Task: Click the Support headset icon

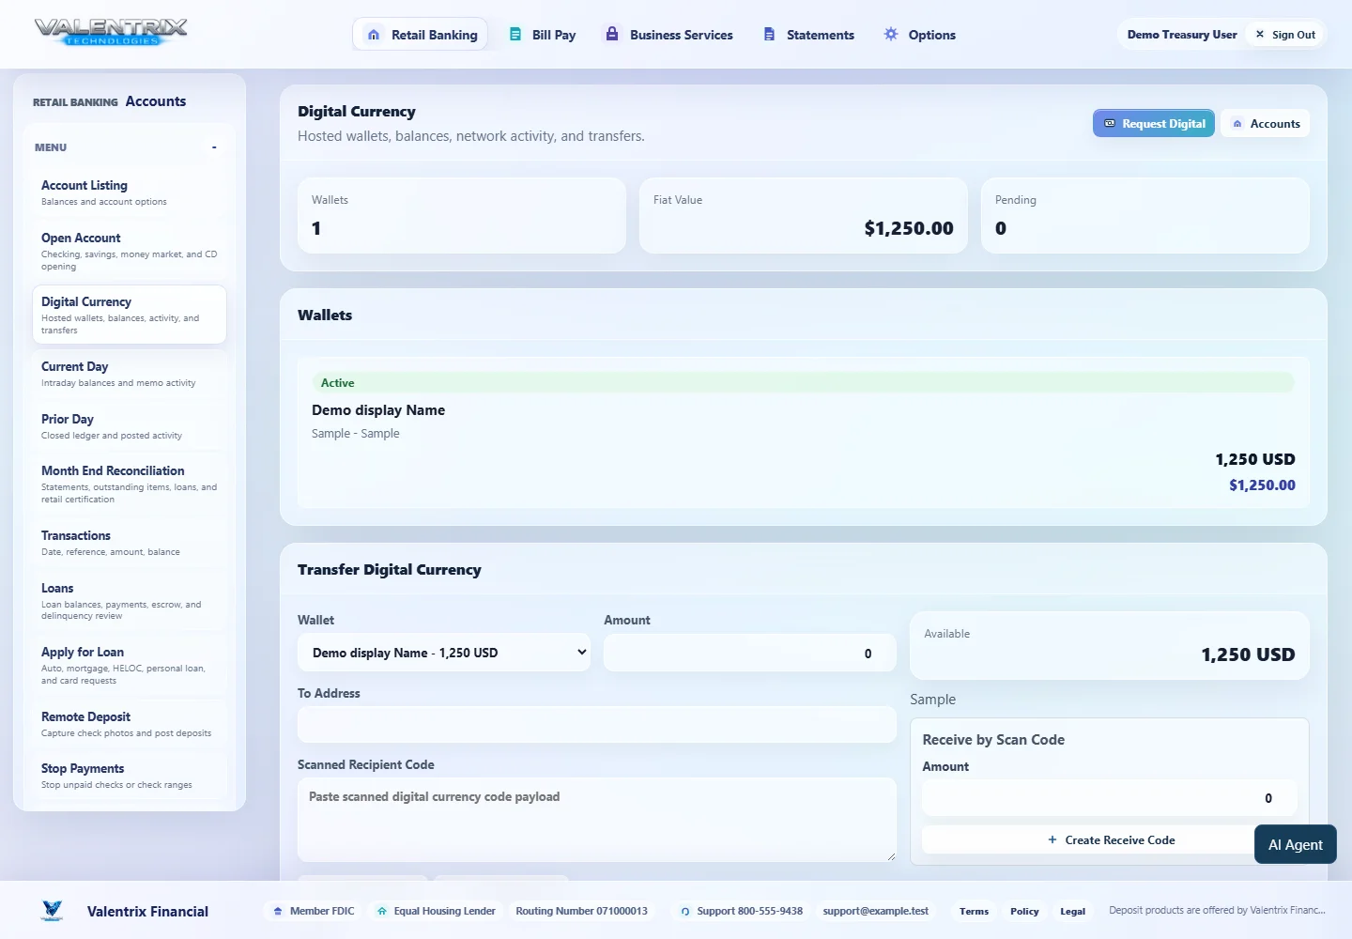Action: point(685,911)
